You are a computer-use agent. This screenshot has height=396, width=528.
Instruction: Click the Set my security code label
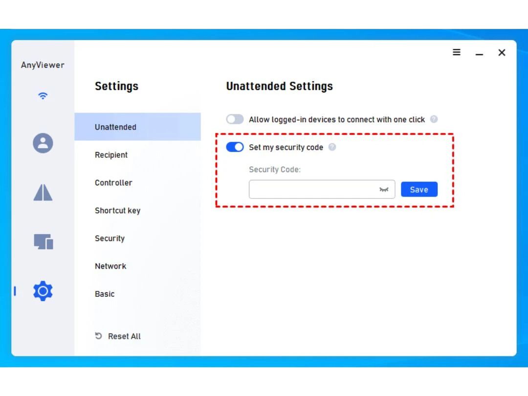(286, 148)
